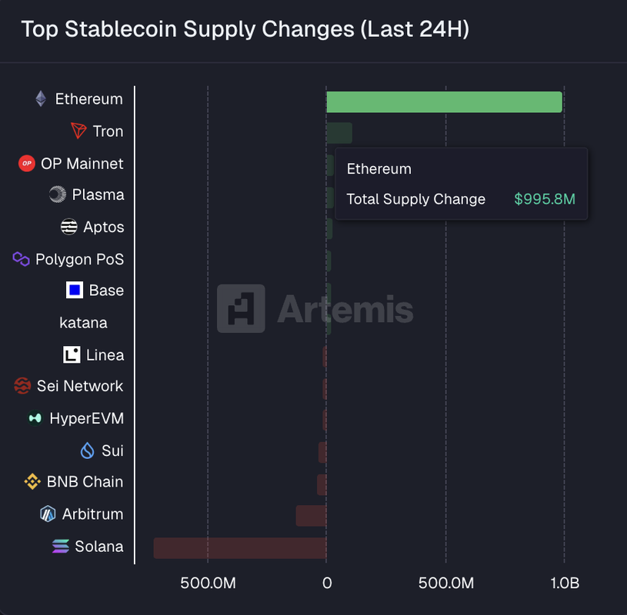The height and width of the screenshot is (615, 627).
Task: Click the Solana gradient logo icon
Action: [60, 547]
